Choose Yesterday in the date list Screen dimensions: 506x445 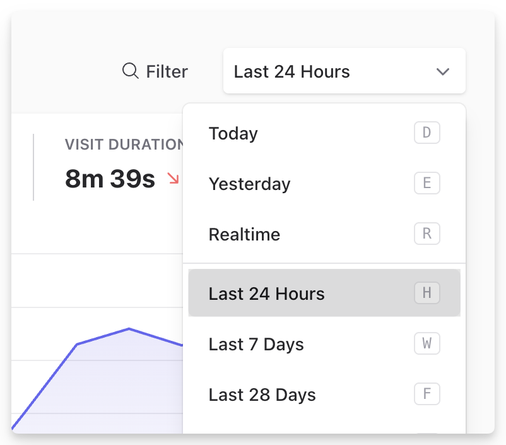point(249,184)
